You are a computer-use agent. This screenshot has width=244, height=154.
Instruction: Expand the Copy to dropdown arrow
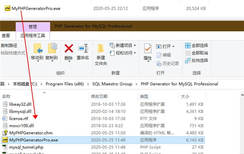pos(52,61)
